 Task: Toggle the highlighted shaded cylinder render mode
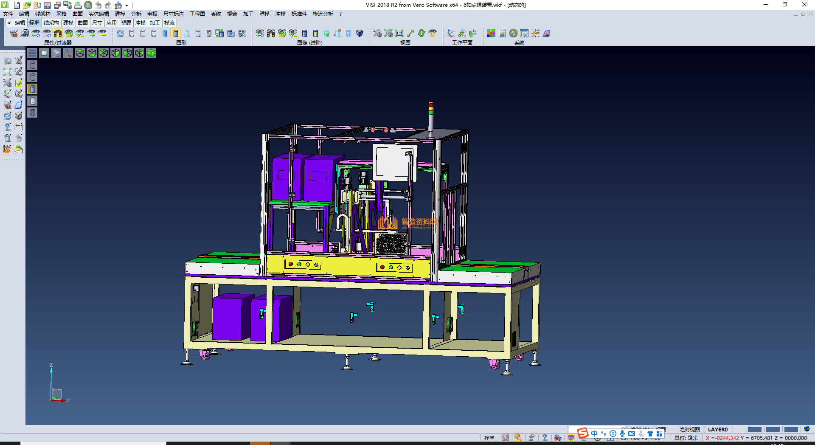(176, 34)
